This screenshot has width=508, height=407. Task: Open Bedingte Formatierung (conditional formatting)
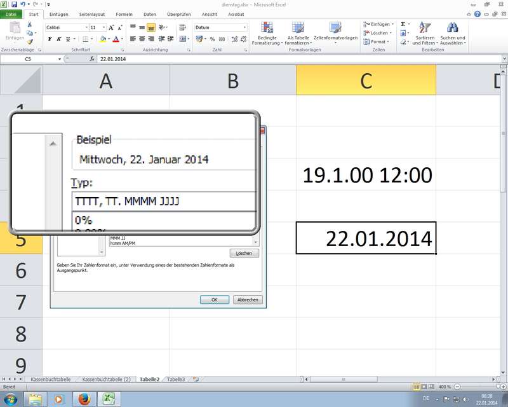point(267,34)
